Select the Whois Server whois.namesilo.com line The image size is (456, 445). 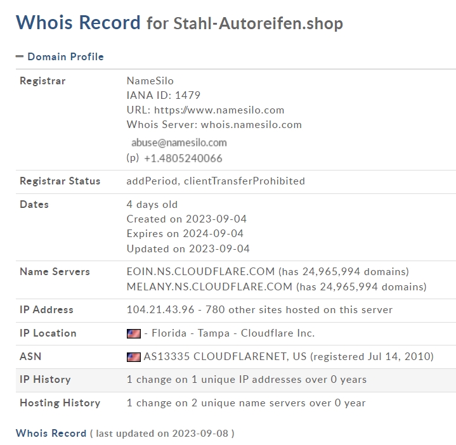[x=214, y=125]
